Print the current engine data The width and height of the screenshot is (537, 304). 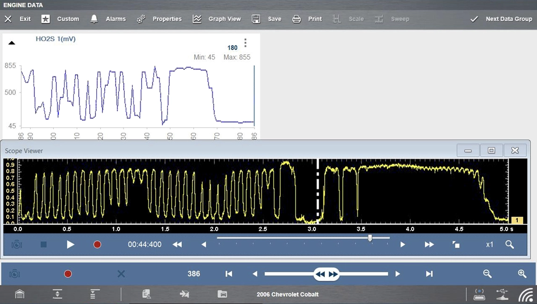pyautogui.click(x=307, y=19)
